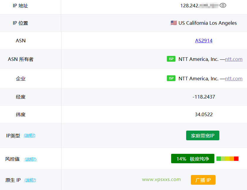Screen dimensions: 247x190
Task: Select the partially masked 128.242 IP address
Action: pos(199,6)
